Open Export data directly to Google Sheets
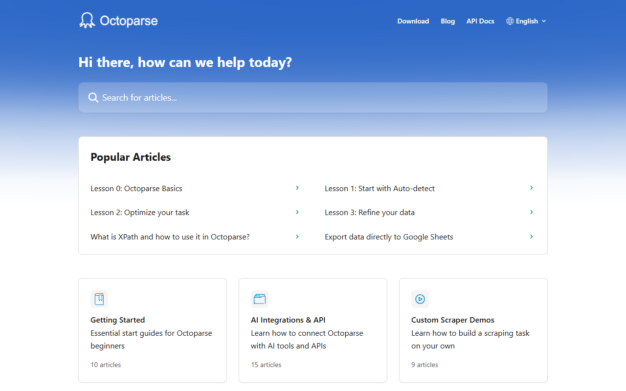Viewport: 626px width, 391px height. [x=389, y=237]
